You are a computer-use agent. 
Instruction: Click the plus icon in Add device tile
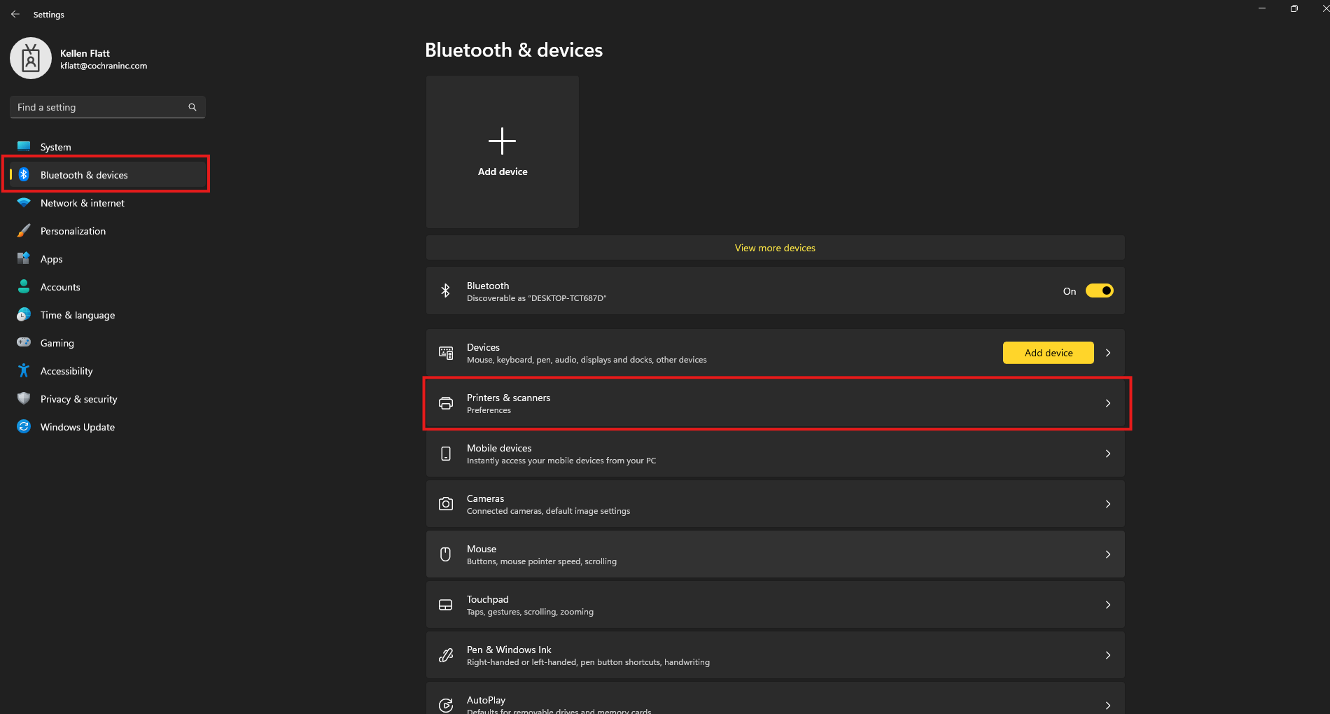pyautogui.click(x=502, y=141)
